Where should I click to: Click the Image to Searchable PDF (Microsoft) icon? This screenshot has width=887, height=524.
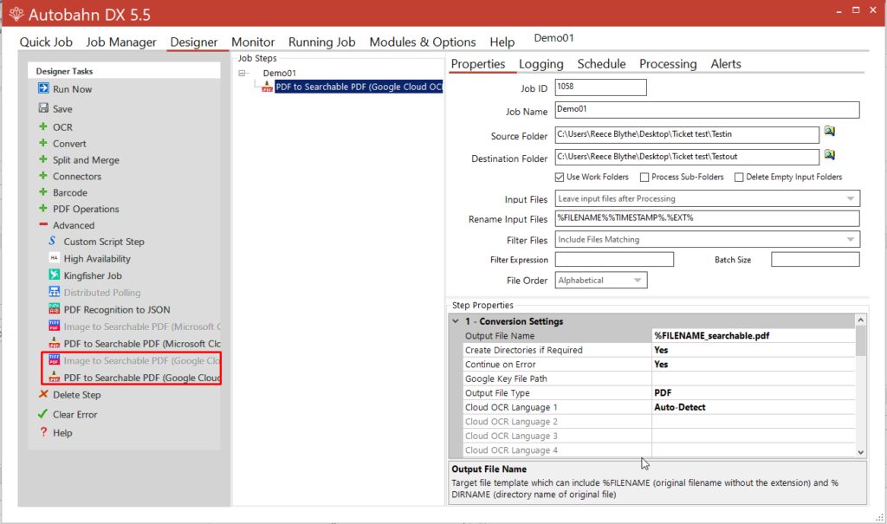pos(54,326)
